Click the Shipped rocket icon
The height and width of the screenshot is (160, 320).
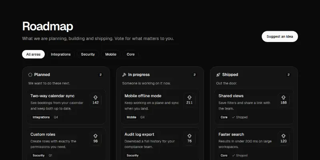[x=218, y=75]
